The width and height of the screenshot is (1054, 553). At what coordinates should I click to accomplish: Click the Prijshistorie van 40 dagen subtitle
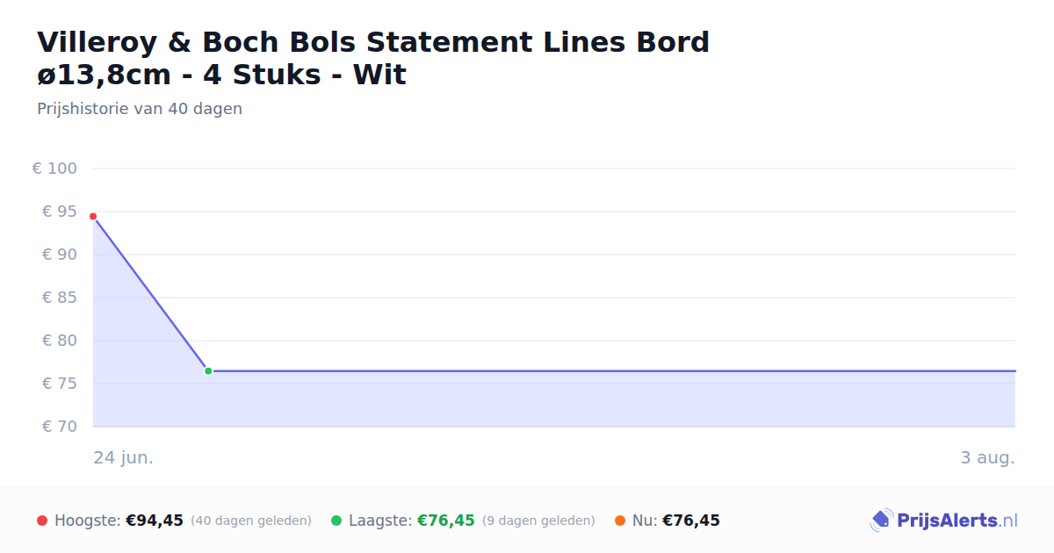point(140,110)
